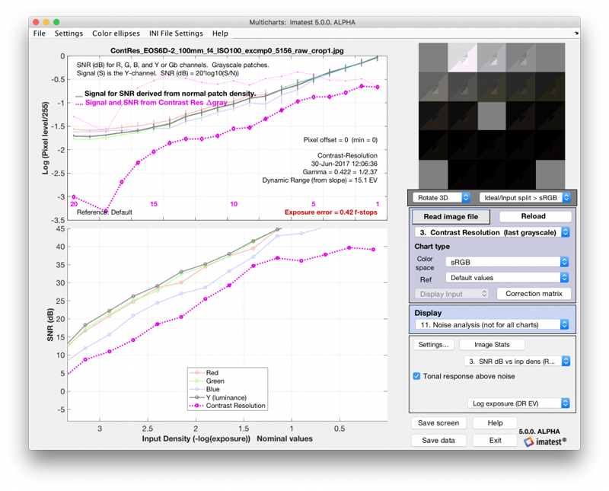Viewport: 609px width, 491px height.
Task: Open the Ideal/Input split > sRGB dropdown
Action: click(x=525, y=198)
